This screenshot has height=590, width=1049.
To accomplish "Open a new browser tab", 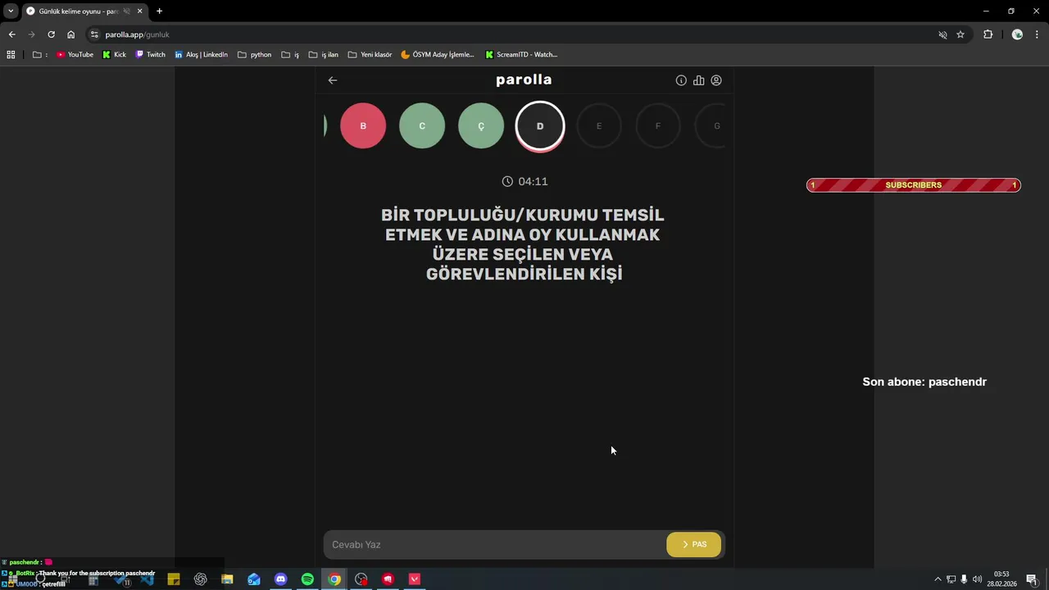I will [x=159, y=11].
